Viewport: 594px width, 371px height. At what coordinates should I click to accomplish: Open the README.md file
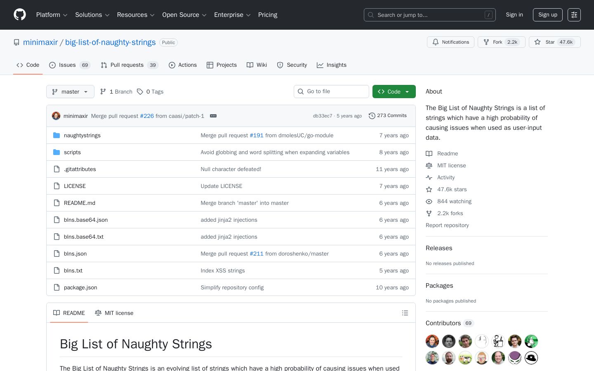[x=80, y=203]
